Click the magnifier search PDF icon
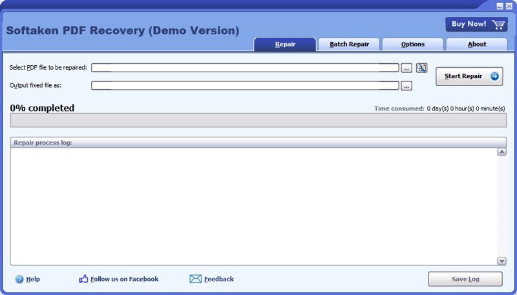Screen dimensions: 517x295 click(x=421, y=68)
